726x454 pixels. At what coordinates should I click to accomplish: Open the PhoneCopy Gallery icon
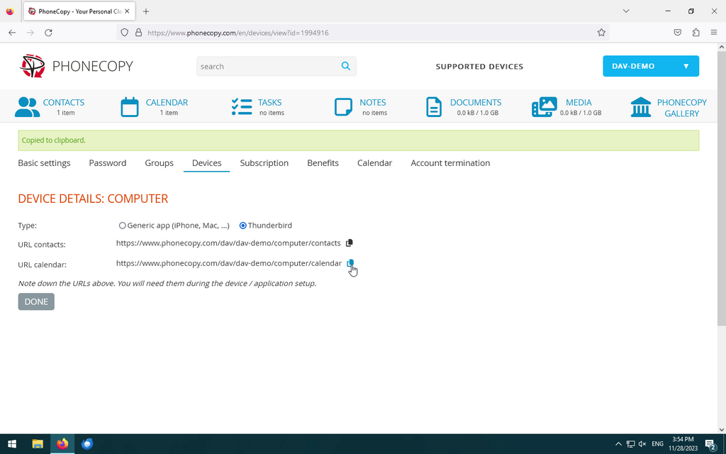(641, 107)
